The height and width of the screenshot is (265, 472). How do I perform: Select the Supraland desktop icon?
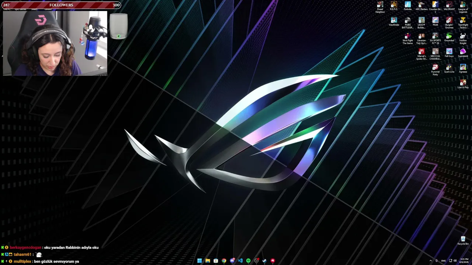(463, 53)
